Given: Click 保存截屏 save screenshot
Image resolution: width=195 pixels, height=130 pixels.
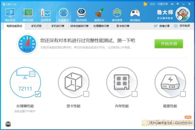Looking at the screenshot, I should [x=182, y=26].
